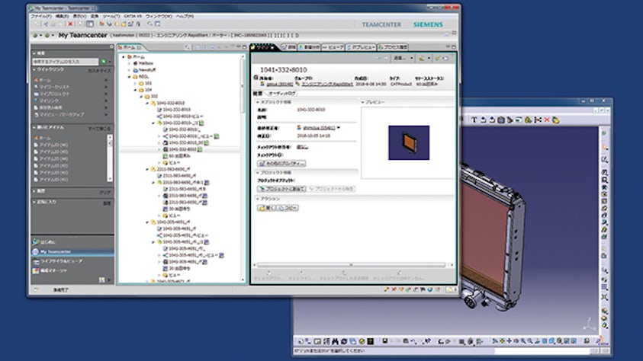
Task: Open the オーディットログ sub-tab
Action: [x=281, y=94]
